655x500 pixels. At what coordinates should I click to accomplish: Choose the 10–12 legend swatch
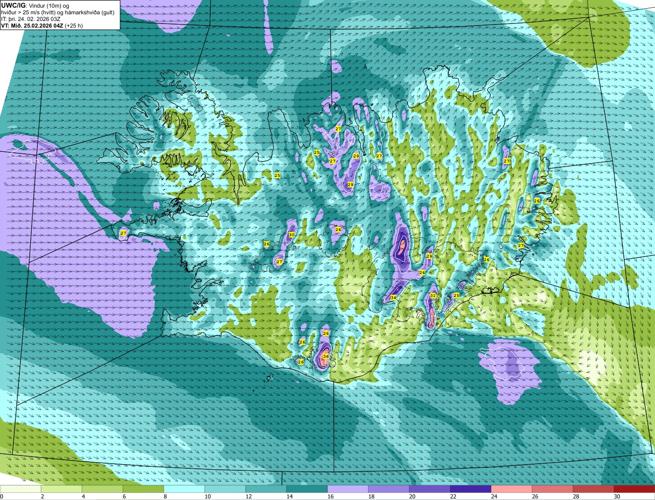coord(225,489)
